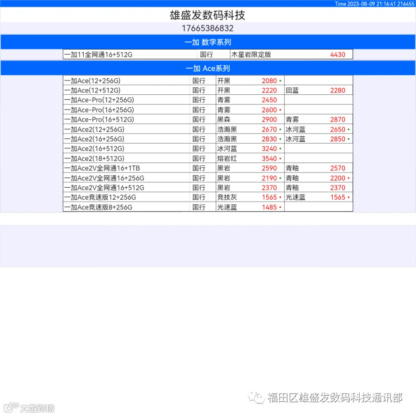The height and width of the screenshot is (416, 416).
Task: Click the "一加 Ace系列" section header
Action: coord(208,68)
